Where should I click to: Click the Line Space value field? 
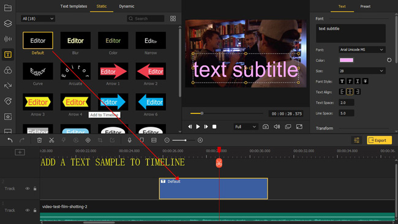[347, 113]
